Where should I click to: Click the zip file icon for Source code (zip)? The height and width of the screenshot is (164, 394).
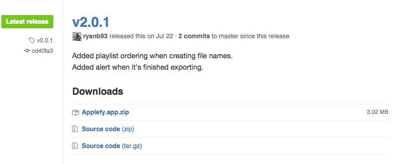click(x=75, y=129)
